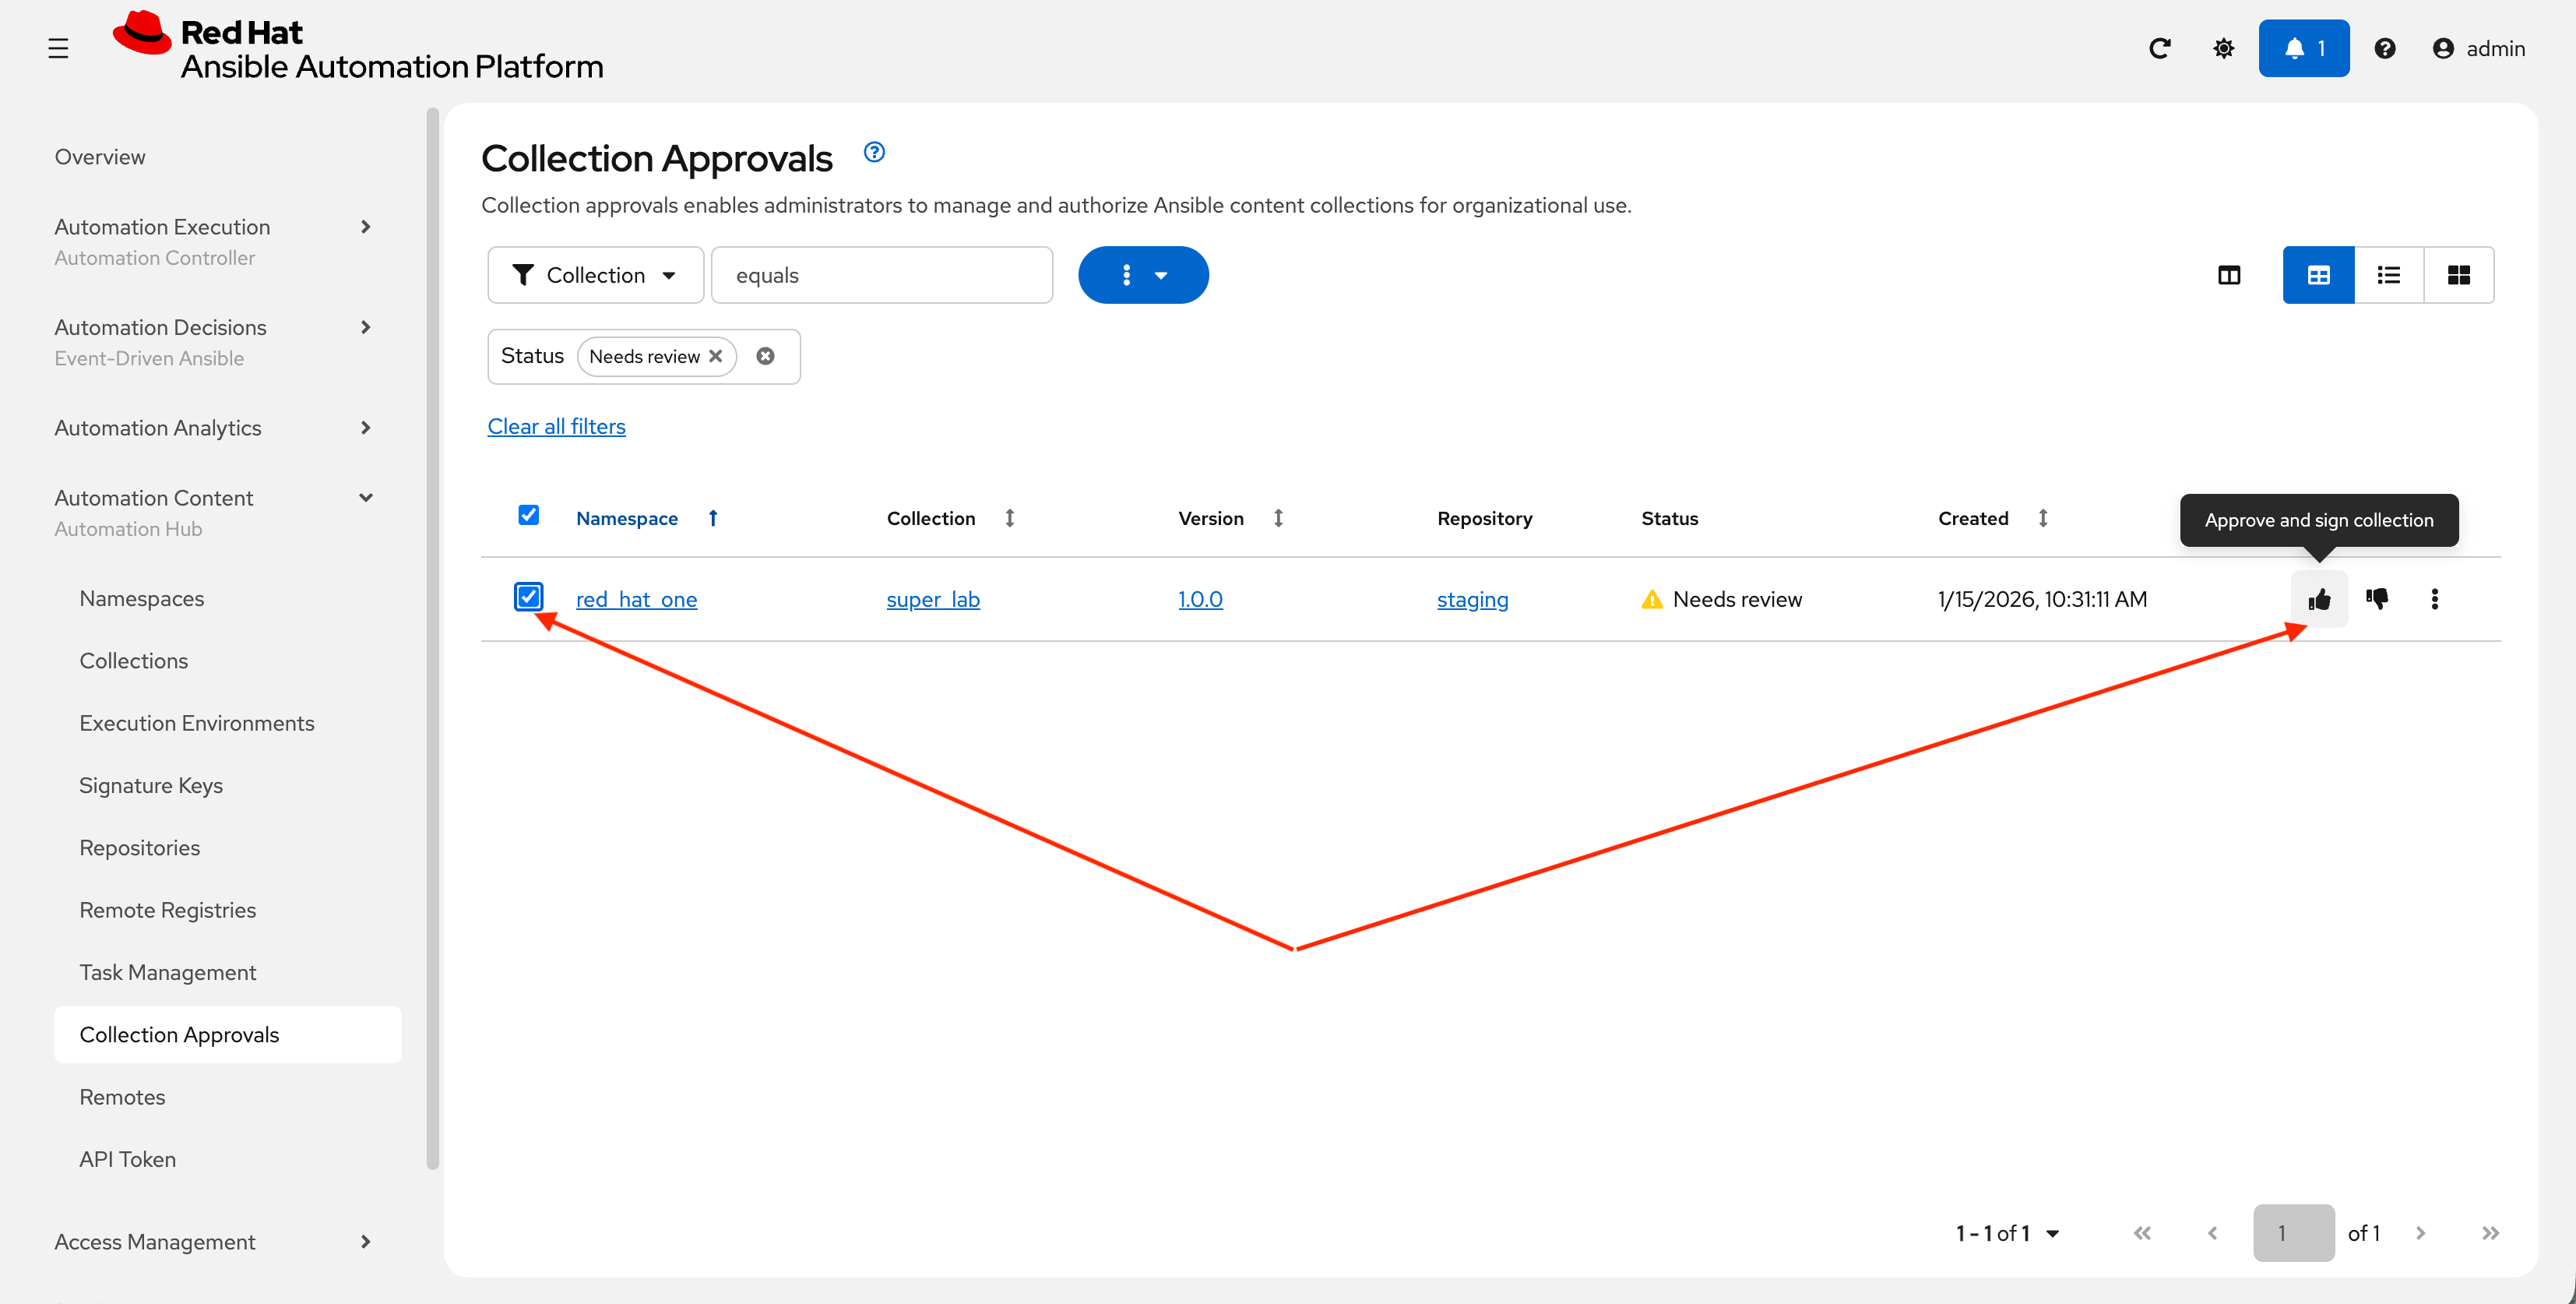Click the thumbs-up approve and sign icon
Viewport: 2576px width, 1304px height.
coord(2319,599)
